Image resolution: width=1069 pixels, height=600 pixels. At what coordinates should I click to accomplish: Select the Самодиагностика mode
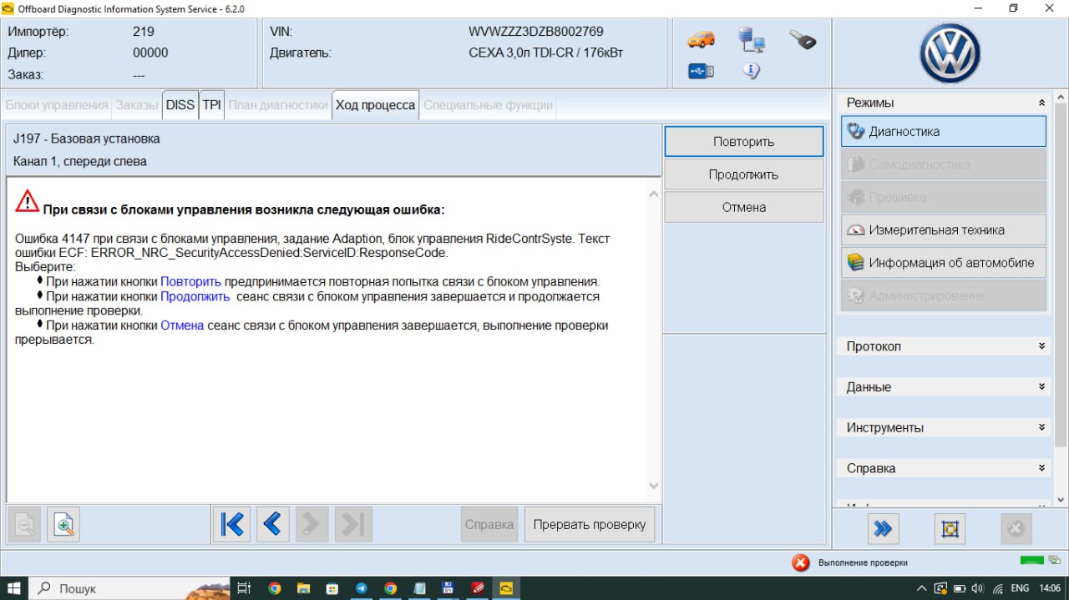[x=944, y=164]
